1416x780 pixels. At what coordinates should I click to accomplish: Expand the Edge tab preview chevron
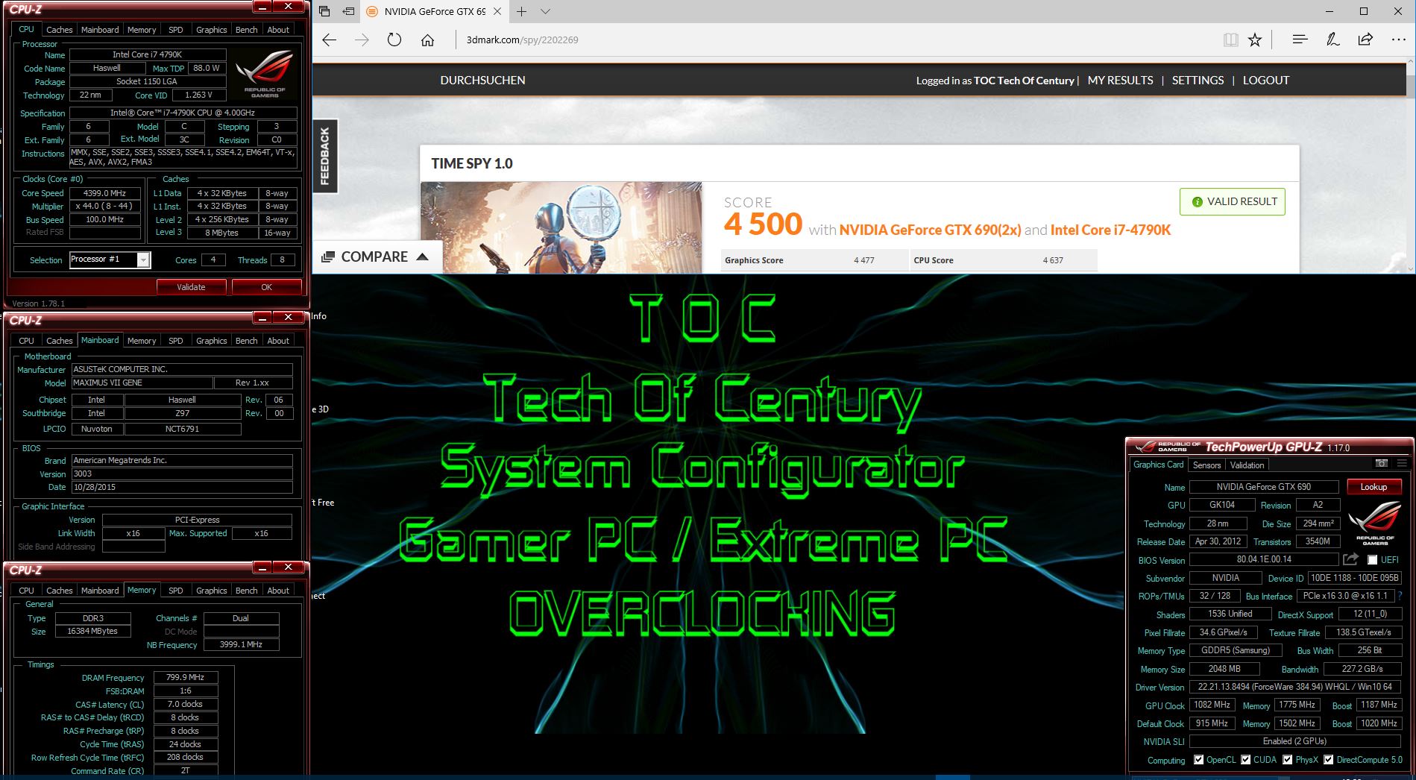pos(545,11)
